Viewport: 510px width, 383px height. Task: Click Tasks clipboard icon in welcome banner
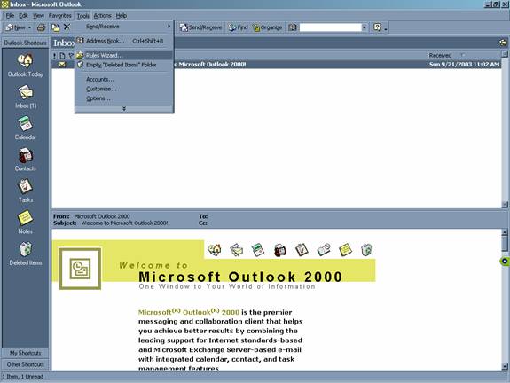tap(302, 250)
